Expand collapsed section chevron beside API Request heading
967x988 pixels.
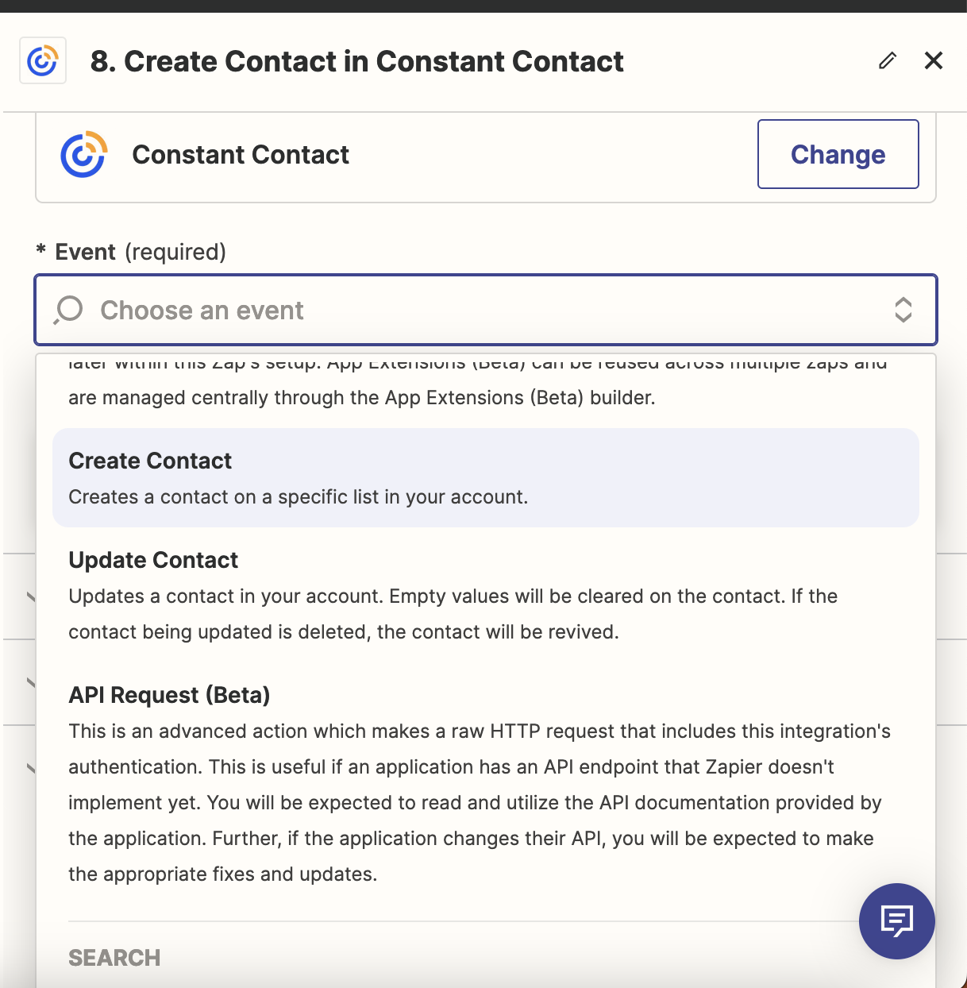click(31, 682)
